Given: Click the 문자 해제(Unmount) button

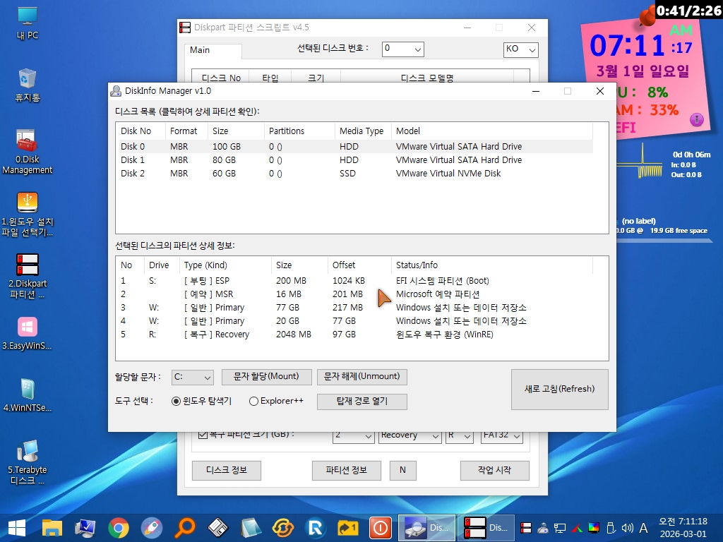Looking at the screenshot, I should coord(362,377).
